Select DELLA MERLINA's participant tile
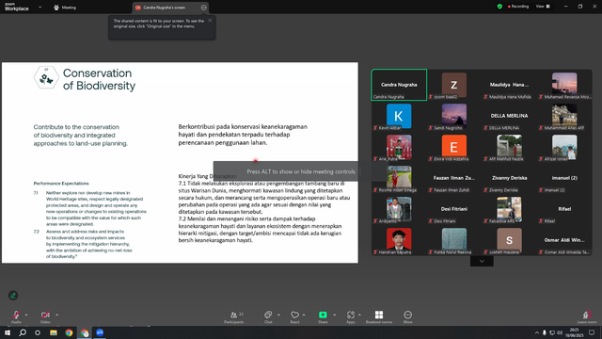 (509, 116)
